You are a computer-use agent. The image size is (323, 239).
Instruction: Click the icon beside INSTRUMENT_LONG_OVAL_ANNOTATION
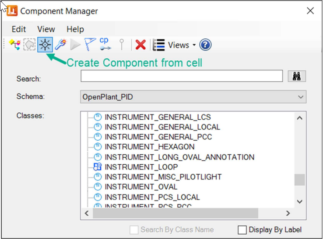[98, 157]
